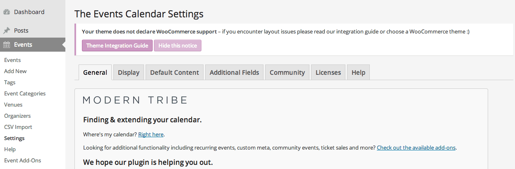The image size is (515, 169).
Task: Go to CSV Import in sidebar
Action: (18, 127)
